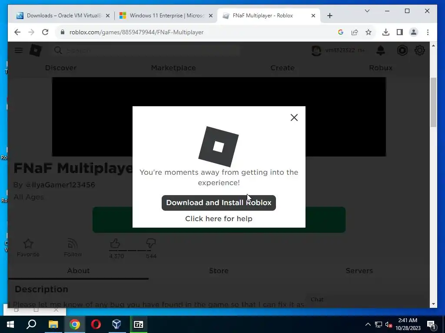Select the Servers tab

tap(359, 271)
